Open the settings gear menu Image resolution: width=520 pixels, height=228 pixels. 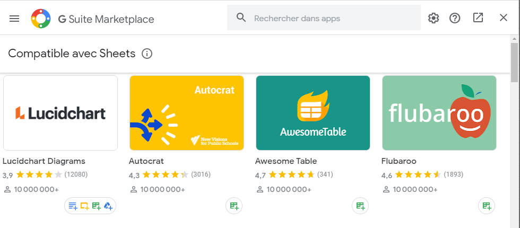click(434, 18)
